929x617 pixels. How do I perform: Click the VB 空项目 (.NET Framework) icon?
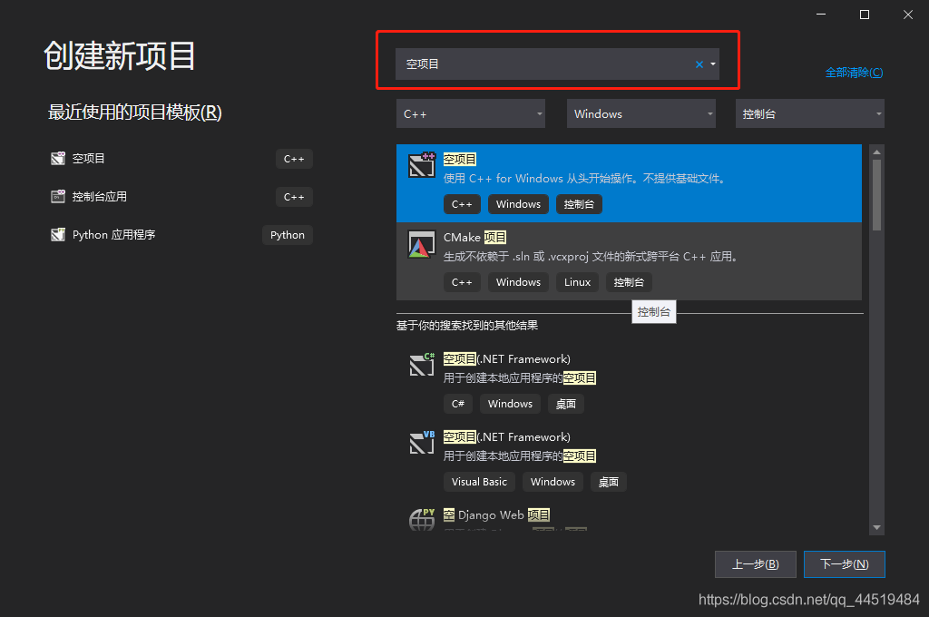coord(422,442)
